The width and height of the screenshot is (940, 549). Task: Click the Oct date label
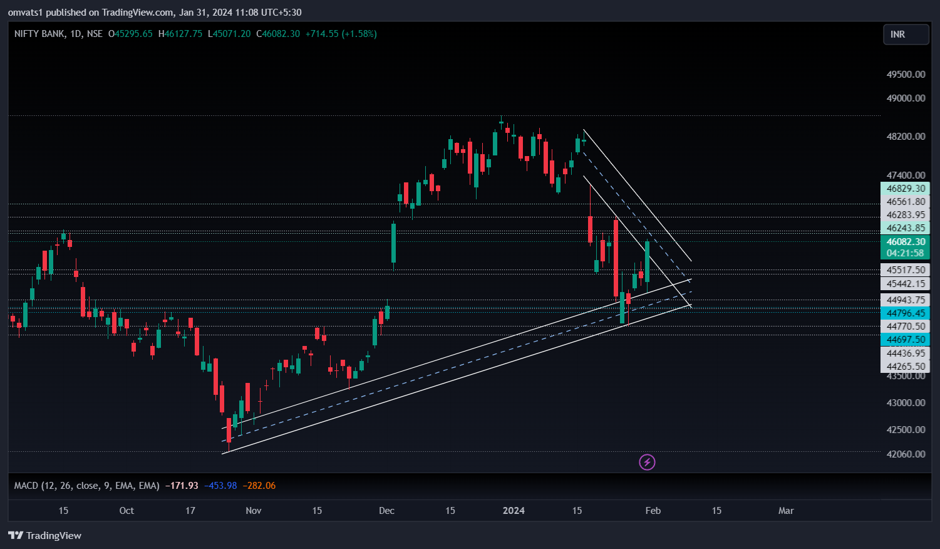coord(127,511)
